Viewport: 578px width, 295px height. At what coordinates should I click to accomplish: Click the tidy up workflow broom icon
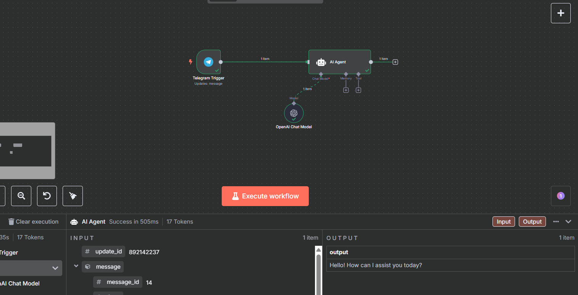tap(73, 196)
